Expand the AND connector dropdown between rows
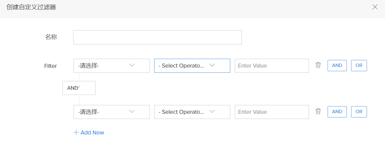Image resolution: width=385 pixels, height=143 pixels. click(x=79, y=88)
